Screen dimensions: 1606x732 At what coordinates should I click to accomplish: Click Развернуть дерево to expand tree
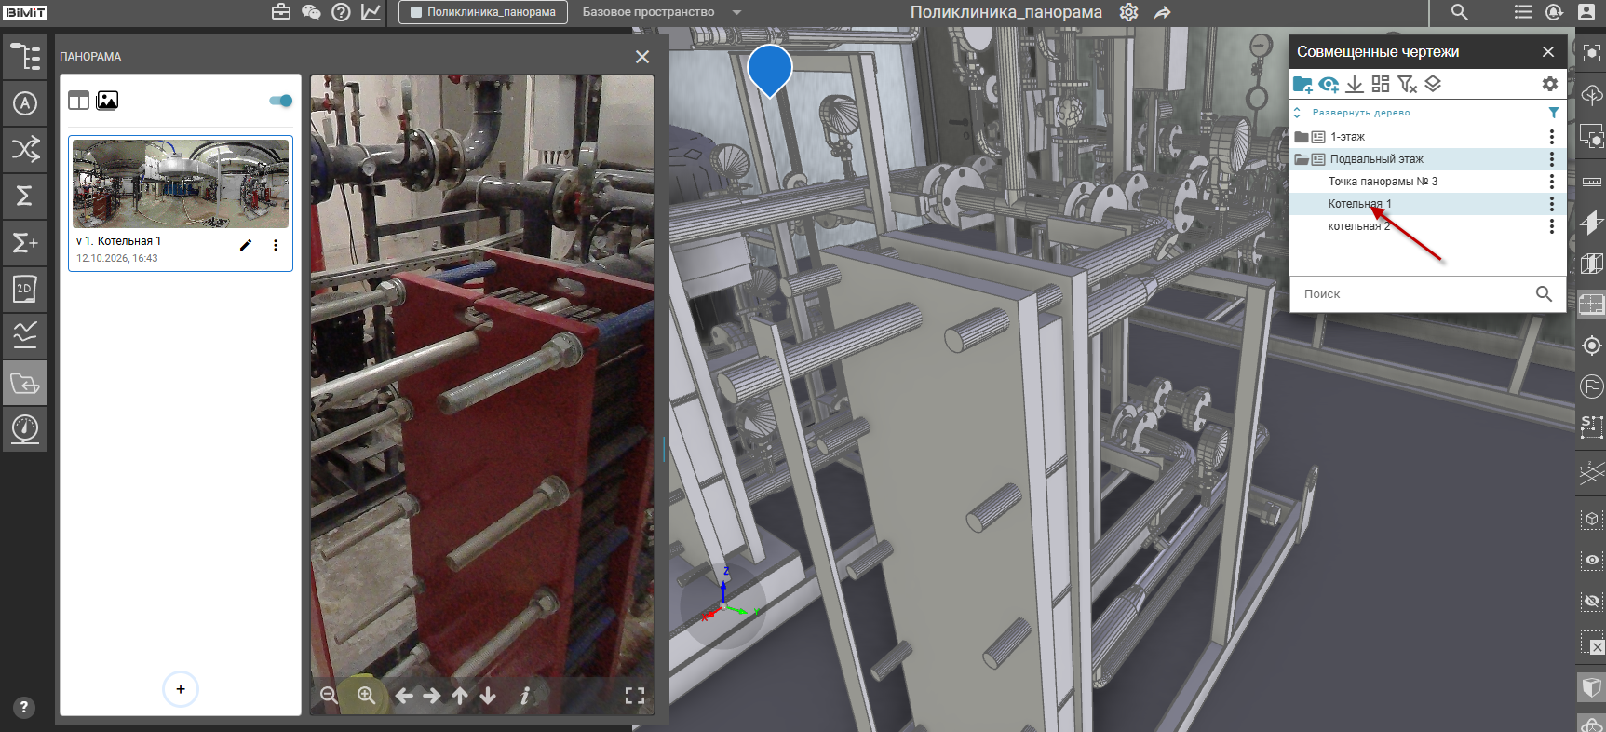1361,113
